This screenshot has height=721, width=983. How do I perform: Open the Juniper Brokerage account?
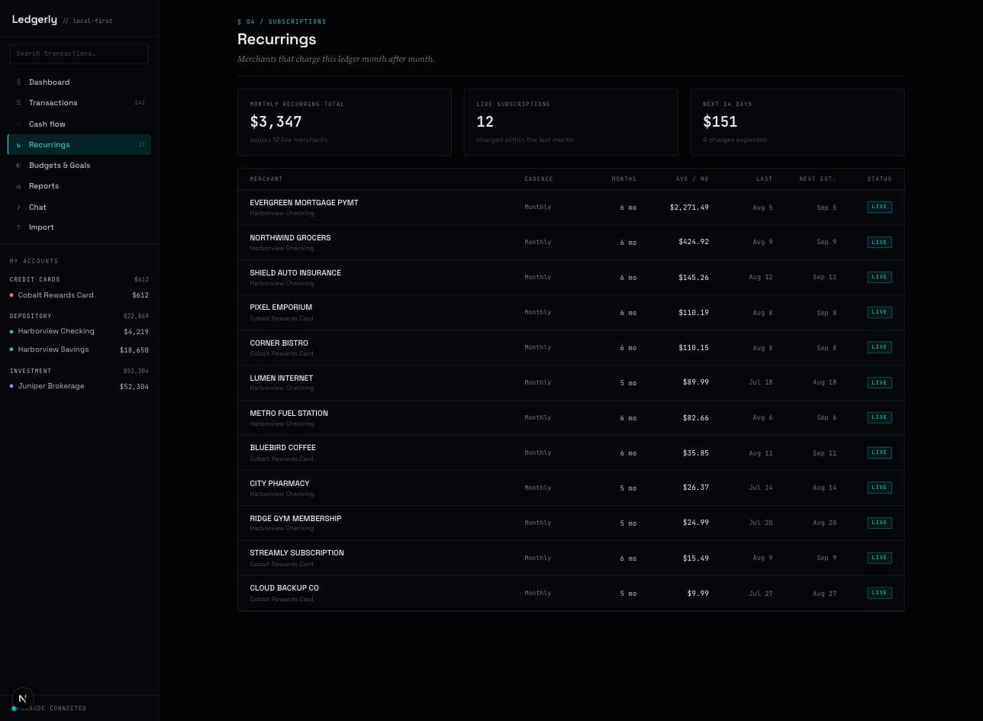tap(79, 386)
